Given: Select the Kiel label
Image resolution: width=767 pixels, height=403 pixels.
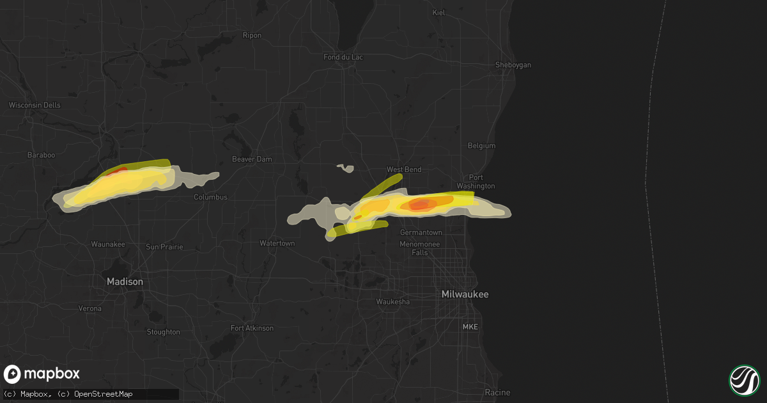Looking at the screenshot, I should point(438,12).
